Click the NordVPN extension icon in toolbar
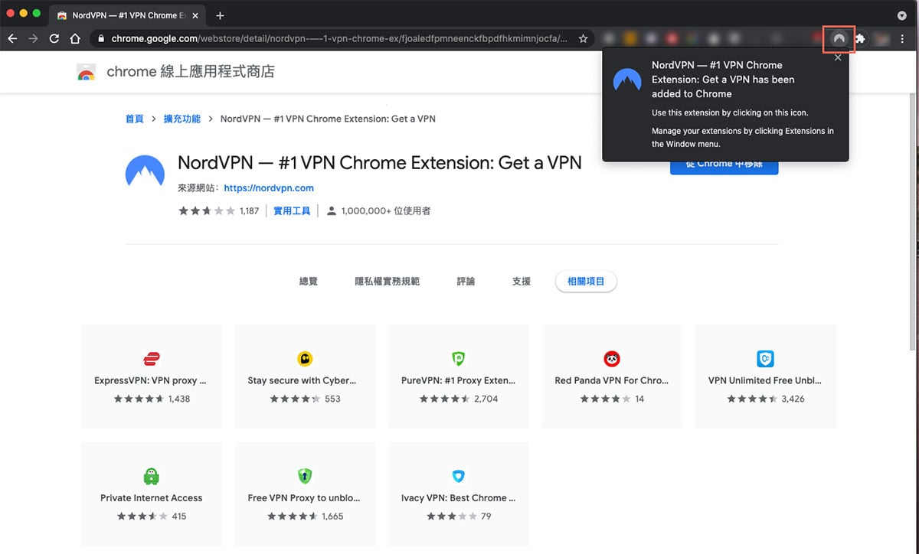 tap(839, 38)
